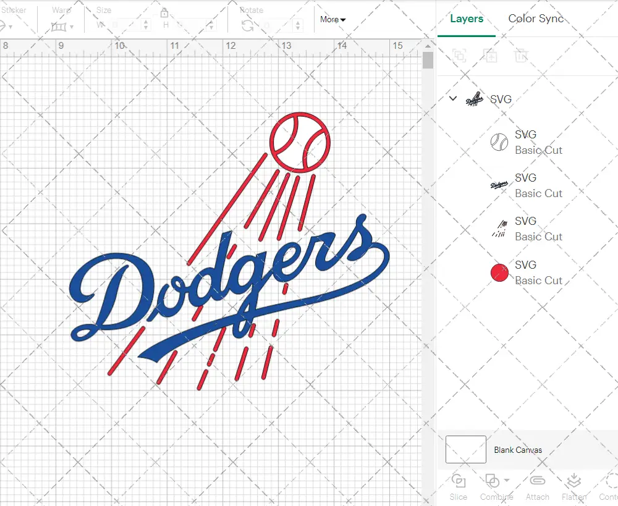Switch to the Layers tab

coord(466,19)
